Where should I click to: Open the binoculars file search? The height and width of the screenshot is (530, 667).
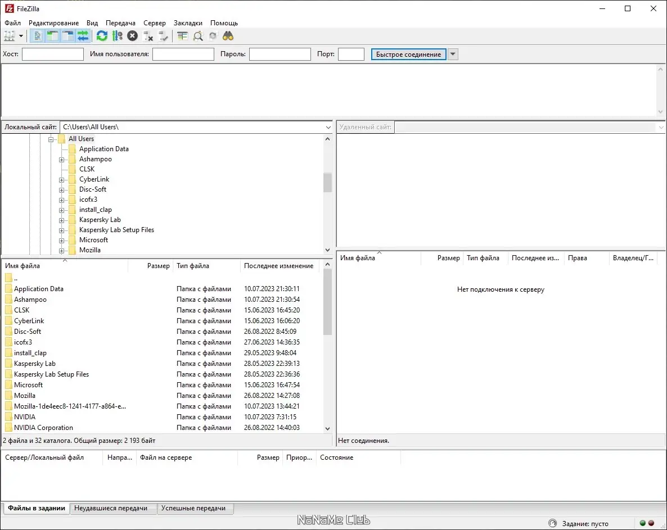point(228,36)
